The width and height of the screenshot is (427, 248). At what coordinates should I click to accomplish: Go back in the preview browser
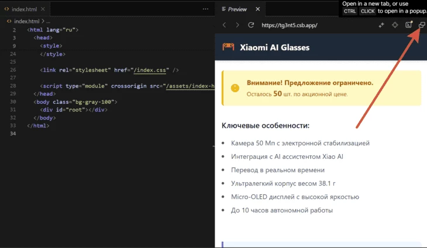225,25
